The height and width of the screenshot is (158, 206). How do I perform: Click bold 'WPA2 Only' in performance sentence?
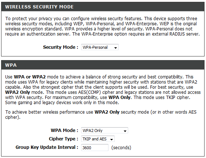[x=107, y=112]
